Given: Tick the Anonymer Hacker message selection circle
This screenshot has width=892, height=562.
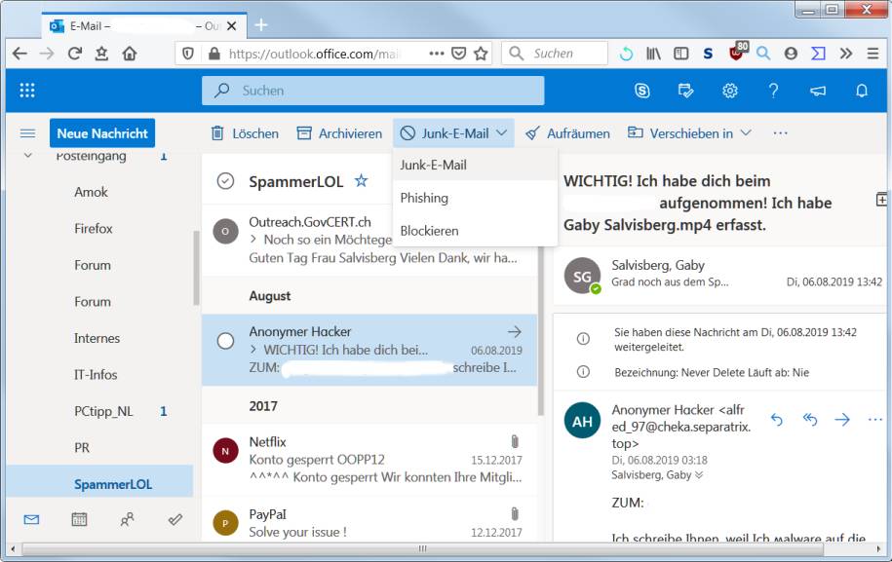Looking at the screenshot, I should coord(226,340).
